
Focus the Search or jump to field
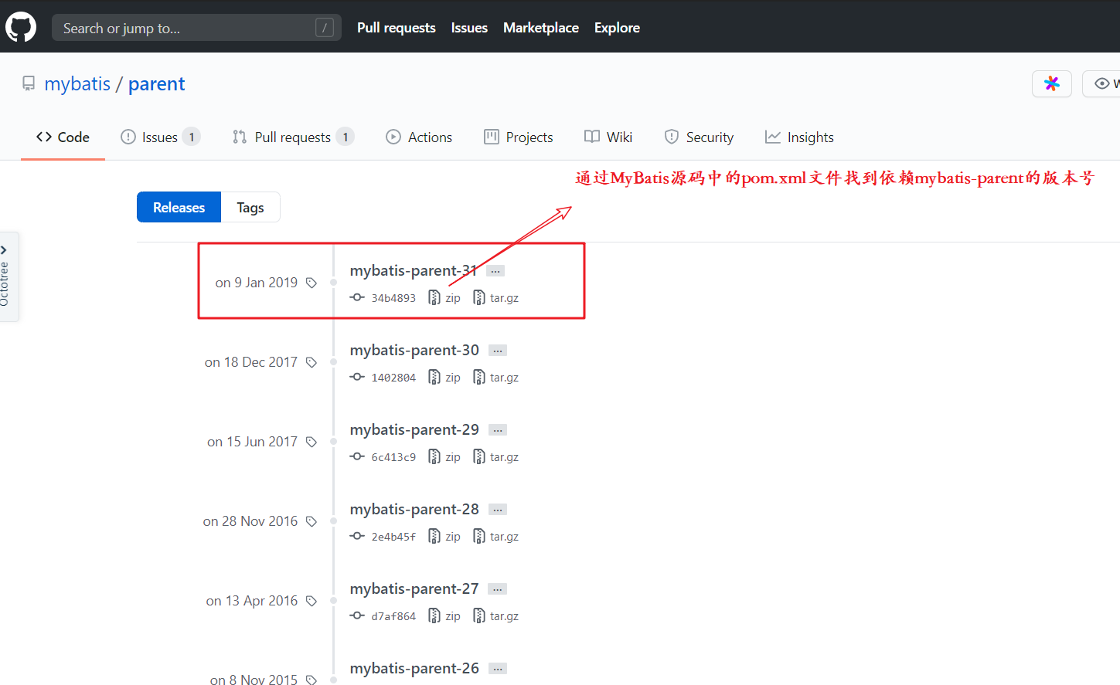[196, 28]
